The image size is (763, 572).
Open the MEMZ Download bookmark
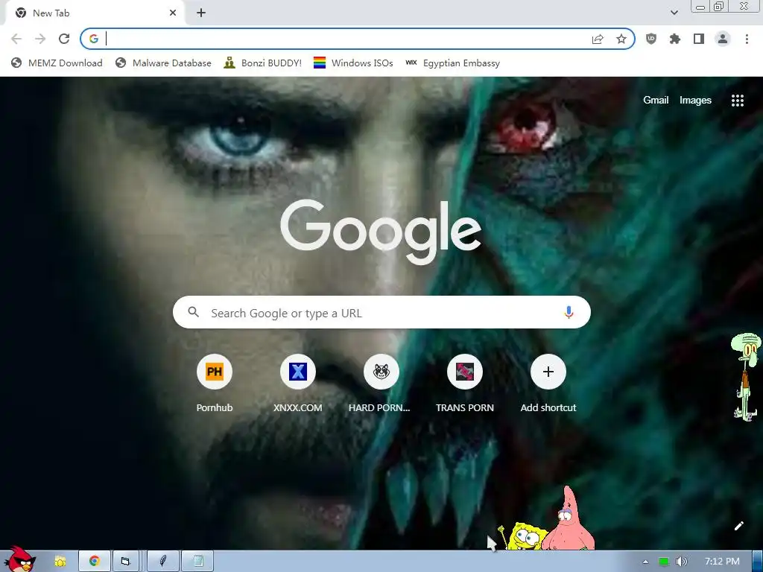pyautogui.click(x=57, y=63)
